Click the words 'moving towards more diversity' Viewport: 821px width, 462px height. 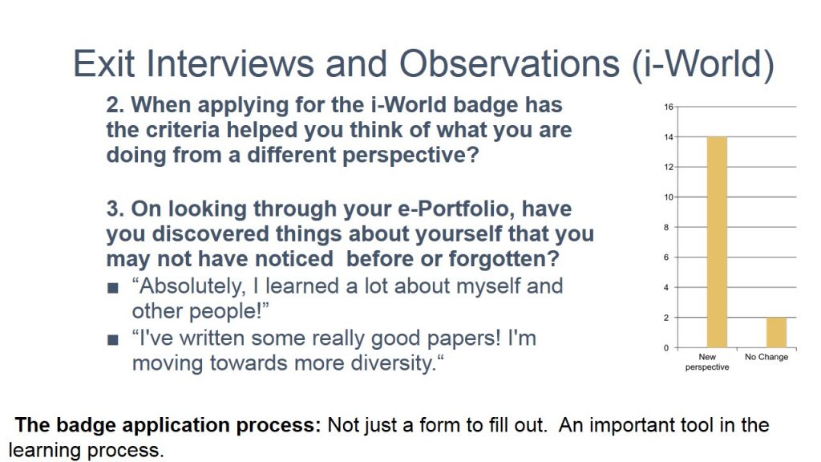(283, 363)
